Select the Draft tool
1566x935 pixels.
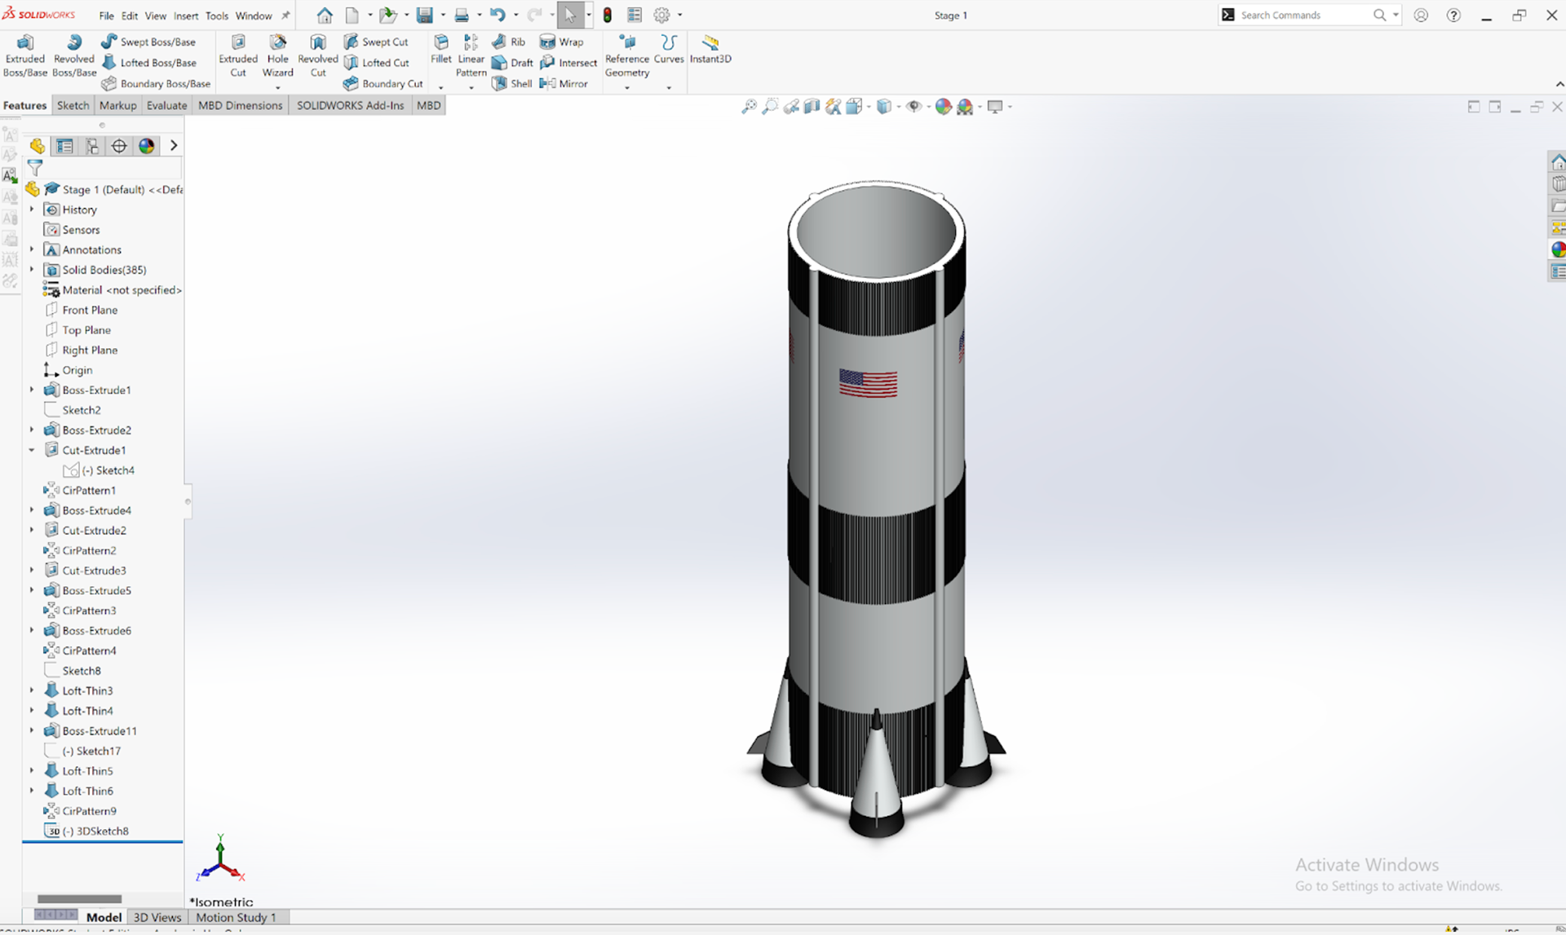[512, 63]
